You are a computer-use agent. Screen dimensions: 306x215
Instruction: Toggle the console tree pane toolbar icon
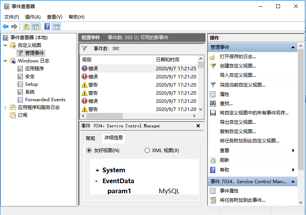(x=36, y=26)
